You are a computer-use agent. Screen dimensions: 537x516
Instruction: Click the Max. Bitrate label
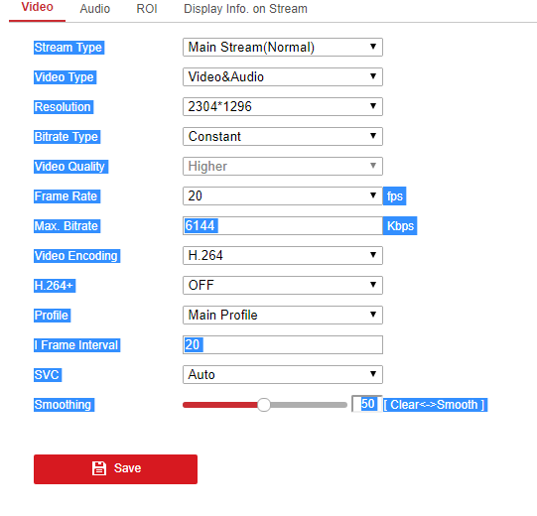pyautogui.click(x=67, y=226)
